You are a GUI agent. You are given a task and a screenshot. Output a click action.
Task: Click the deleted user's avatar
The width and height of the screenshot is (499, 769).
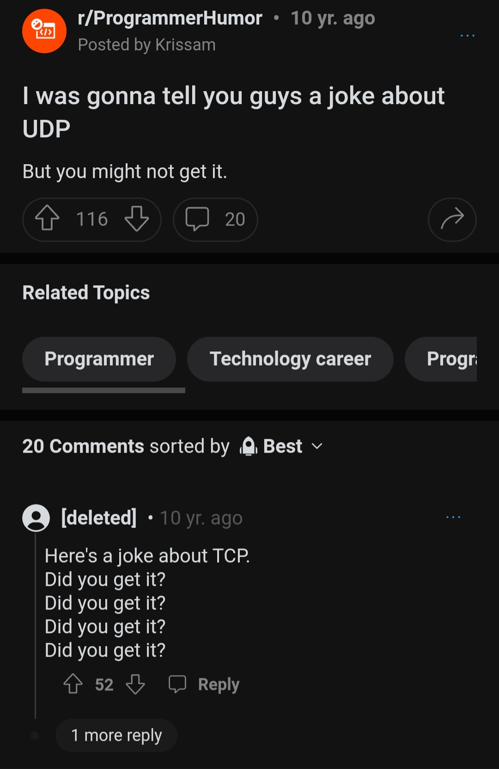tap(36, 517)
